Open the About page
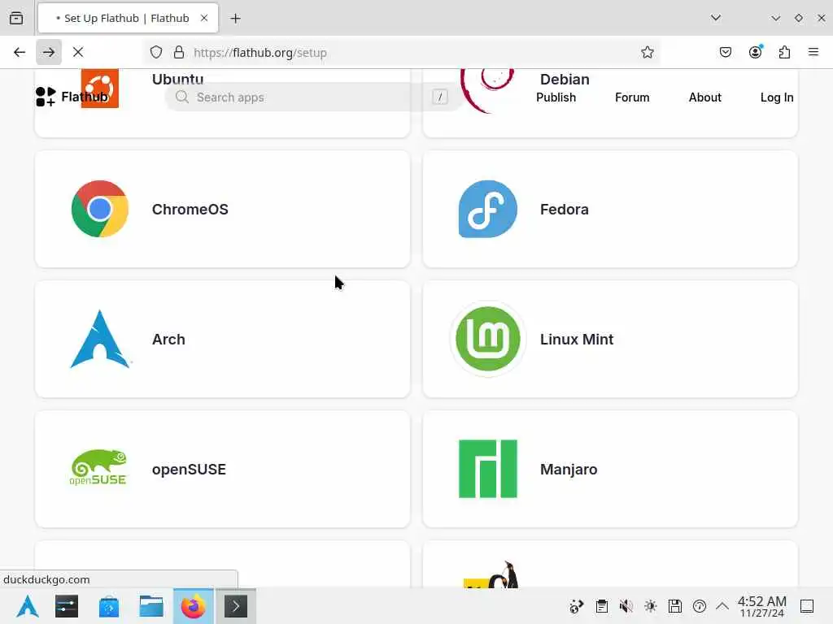This screenshot has width=833, height=624. (x=705, y=97)
